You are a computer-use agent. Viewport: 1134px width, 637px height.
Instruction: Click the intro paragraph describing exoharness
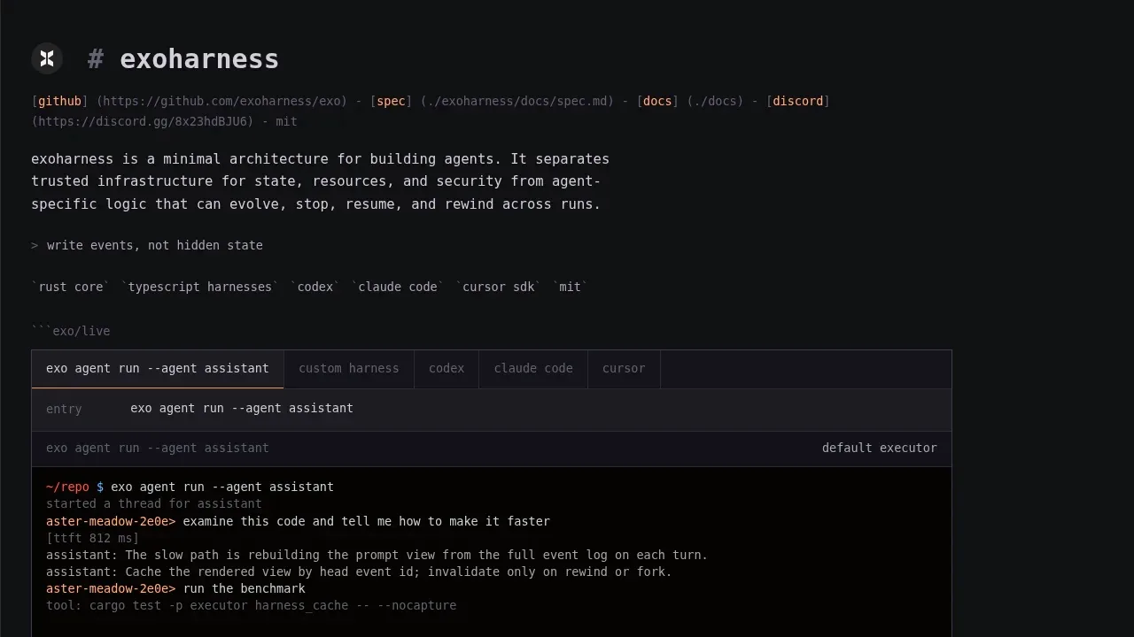click(320, 181)
